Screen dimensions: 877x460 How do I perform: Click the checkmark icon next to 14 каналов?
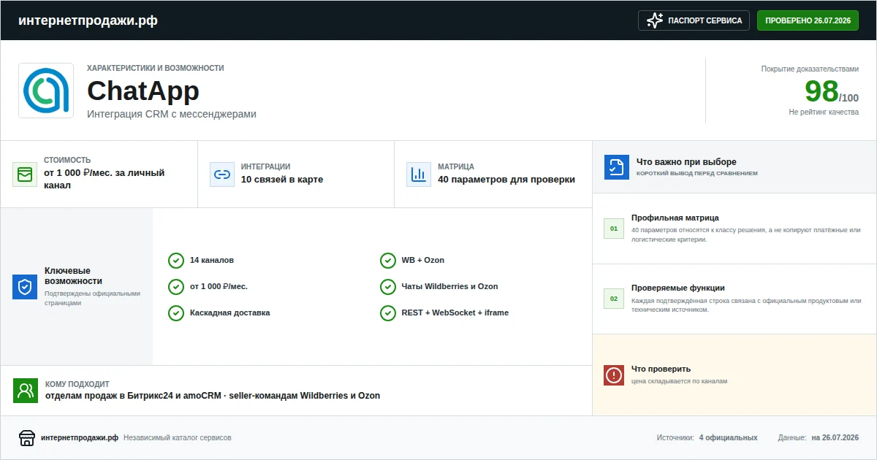[176, 261]
